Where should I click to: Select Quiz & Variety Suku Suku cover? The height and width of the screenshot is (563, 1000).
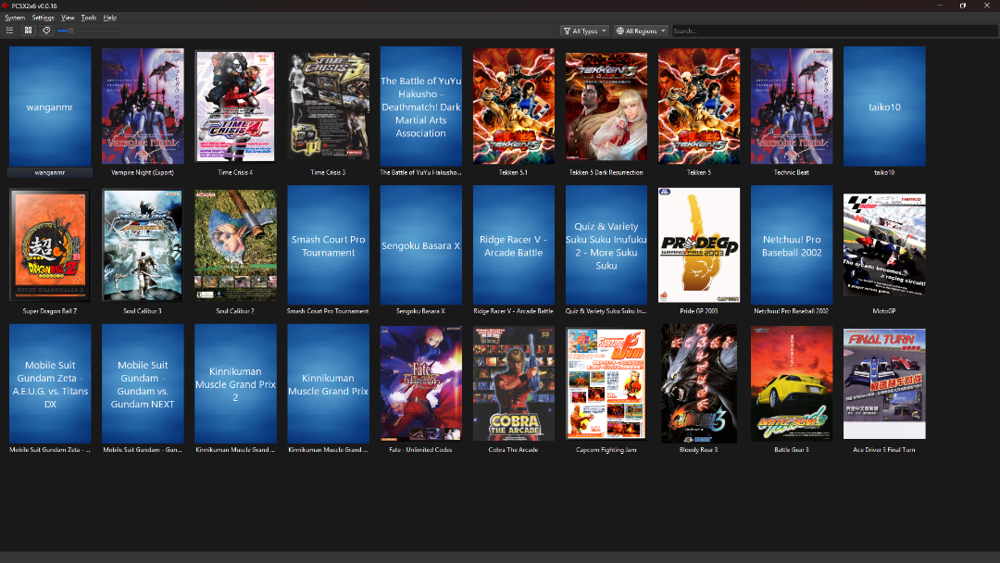tap(606, 245)
